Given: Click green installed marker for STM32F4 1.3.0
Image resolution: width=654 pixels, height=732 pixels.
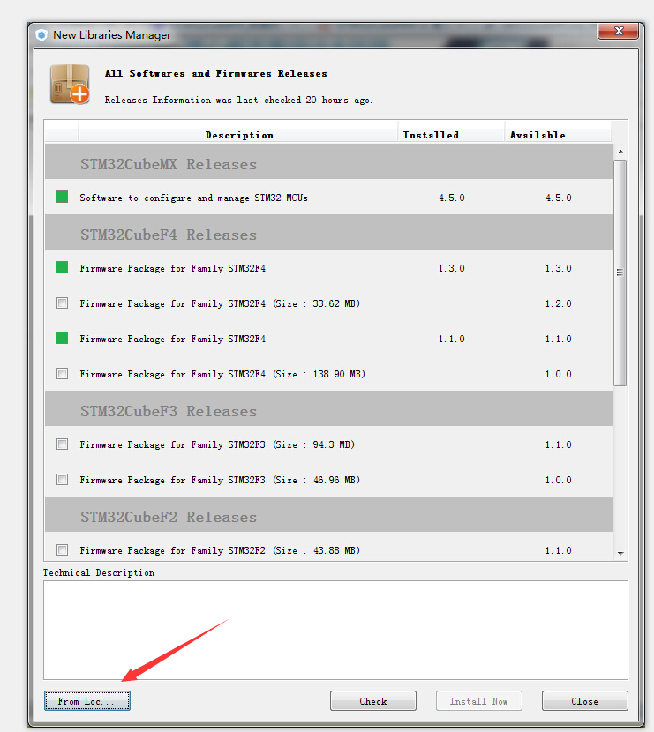Looking at the screenshot, I should [62, 267].
